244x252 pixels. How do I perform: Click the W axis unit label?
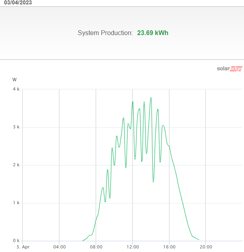(14, 80)
